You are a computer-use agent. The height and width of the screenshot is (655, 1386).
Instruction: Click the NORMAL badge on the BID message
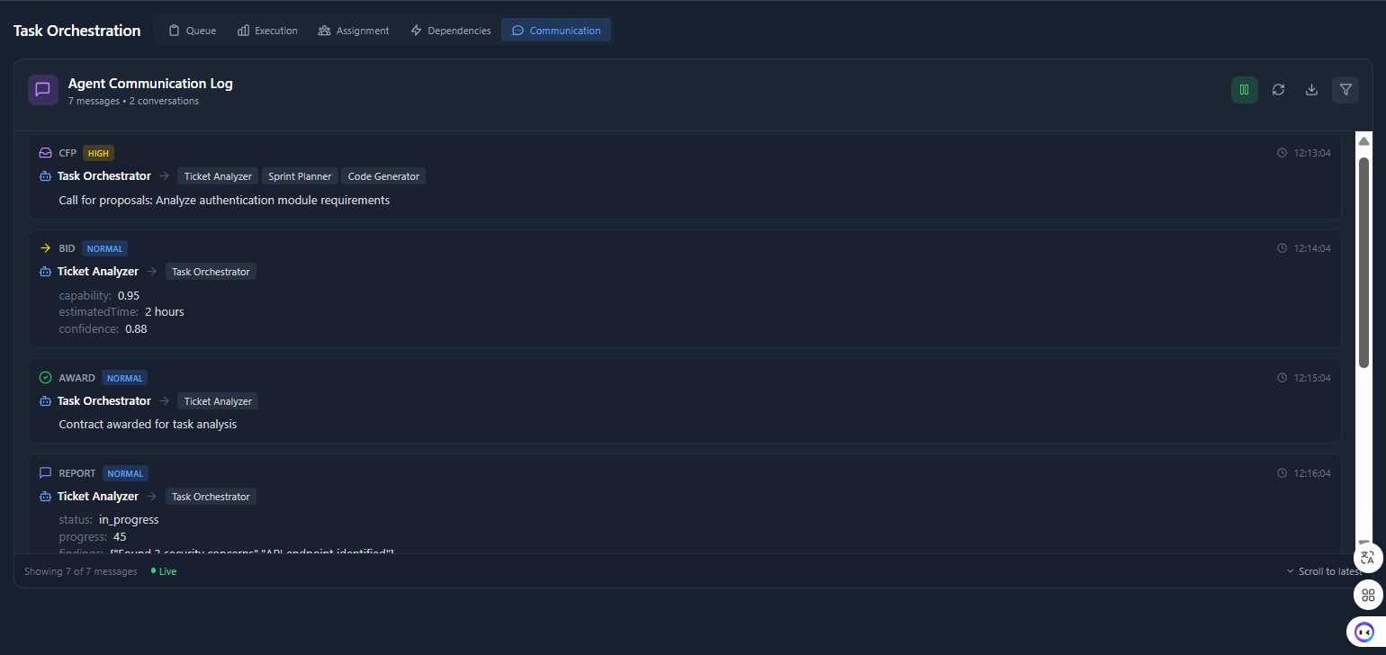click(105, 248)
